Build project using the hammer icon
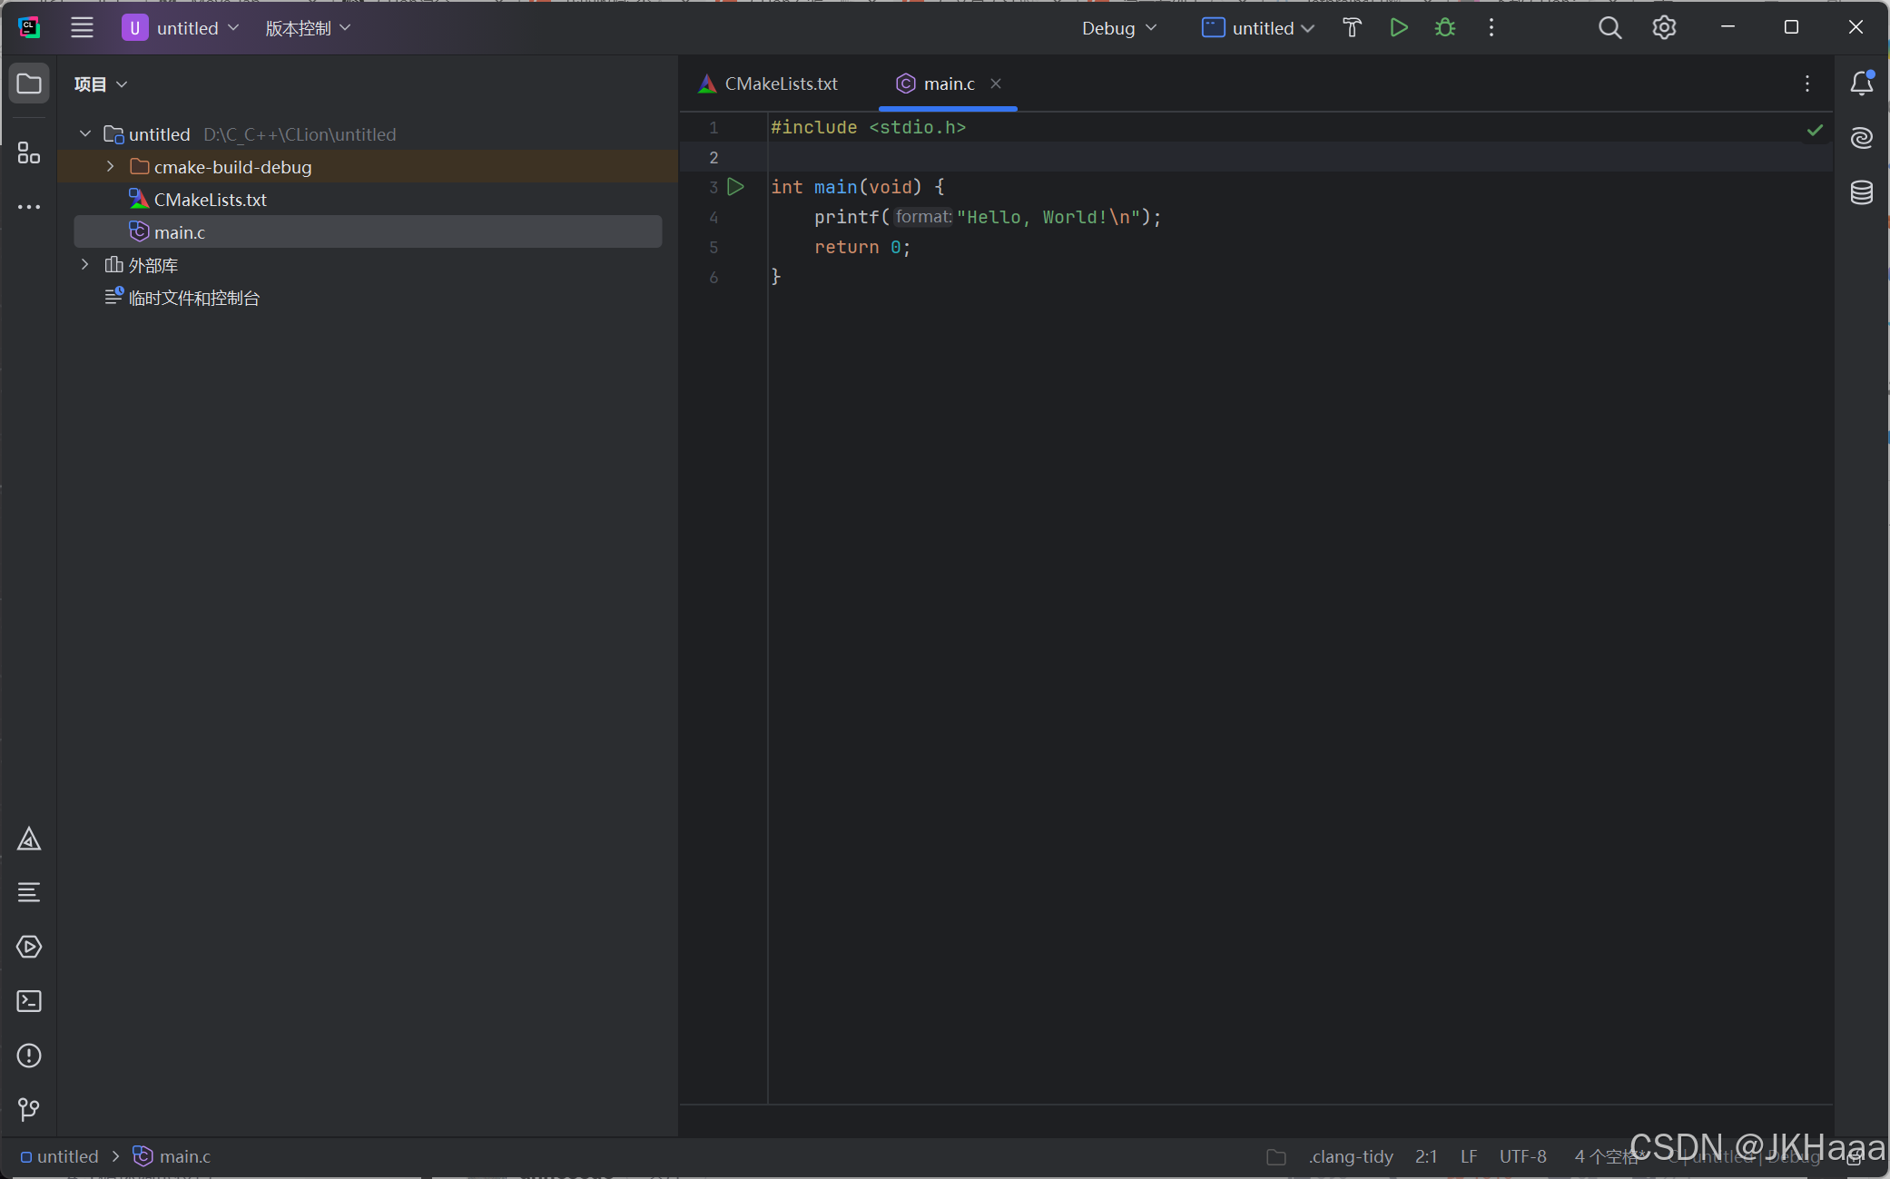The image size is (1890, 1179). click(1352, 28)
